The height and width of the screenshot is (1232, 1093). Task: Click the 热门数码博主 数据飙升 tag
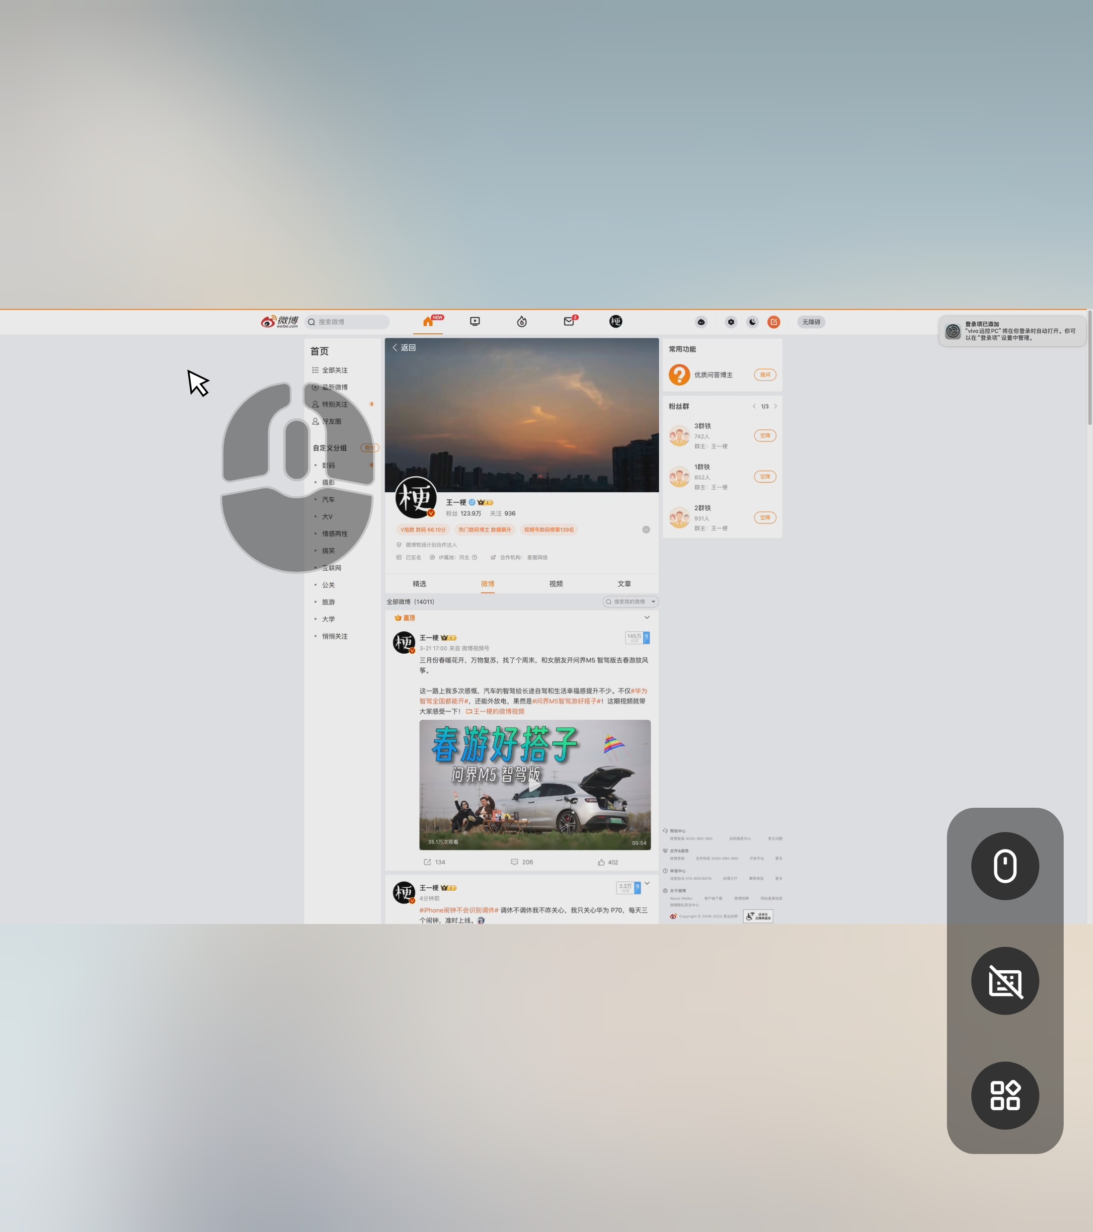click(x=485, y=530)
